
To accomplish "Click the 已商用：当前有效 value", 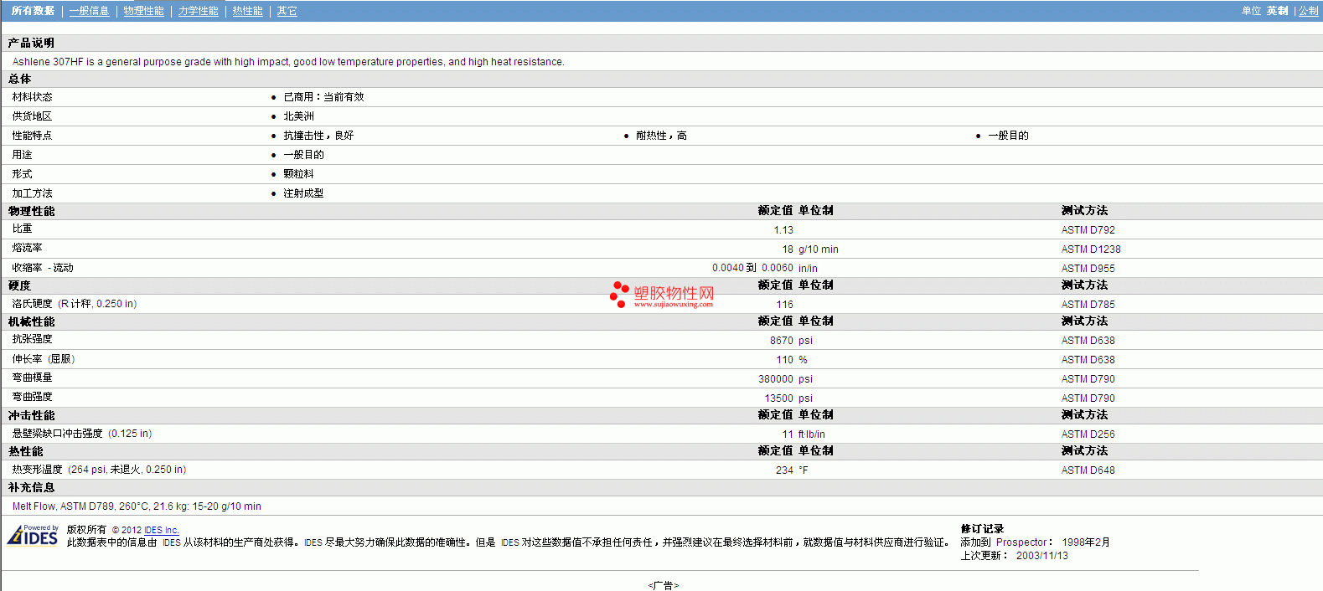I will pyautogui.click(x=323, y=97).
